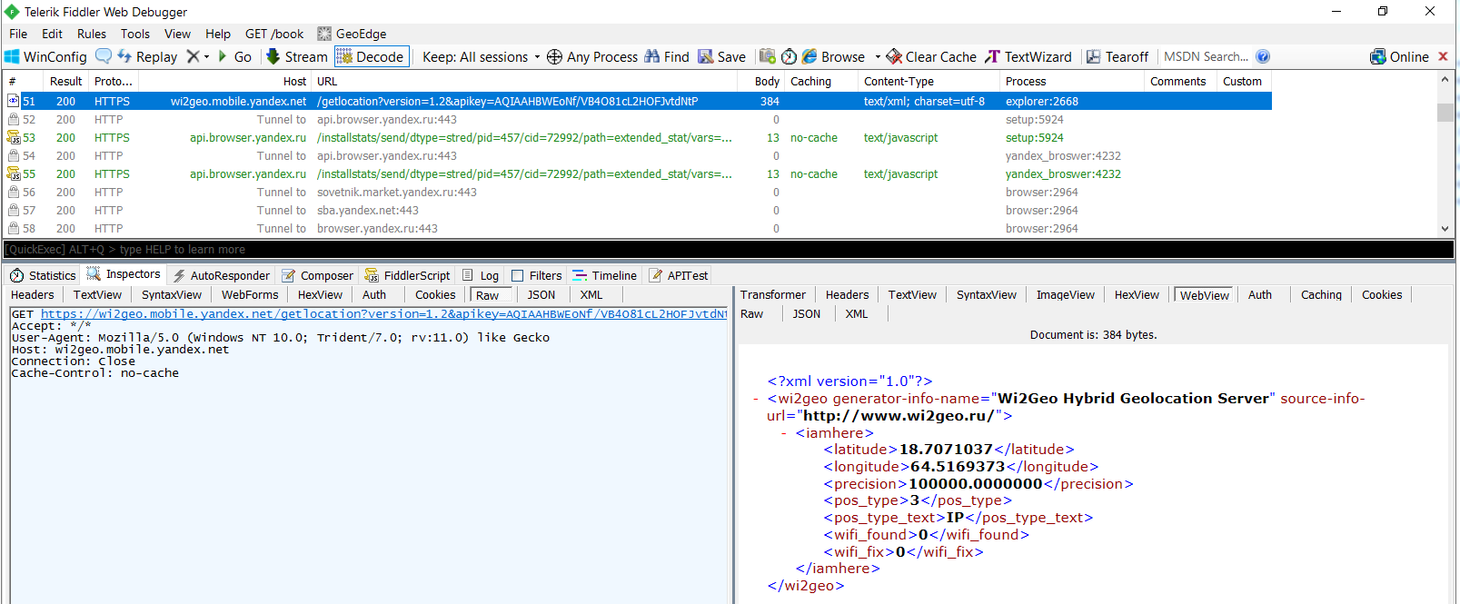Screen dimensions: 1460x604
Task: Open the Remove sessions X dropdown arrow
Action: pyautogui.click(x=207, y=56)
